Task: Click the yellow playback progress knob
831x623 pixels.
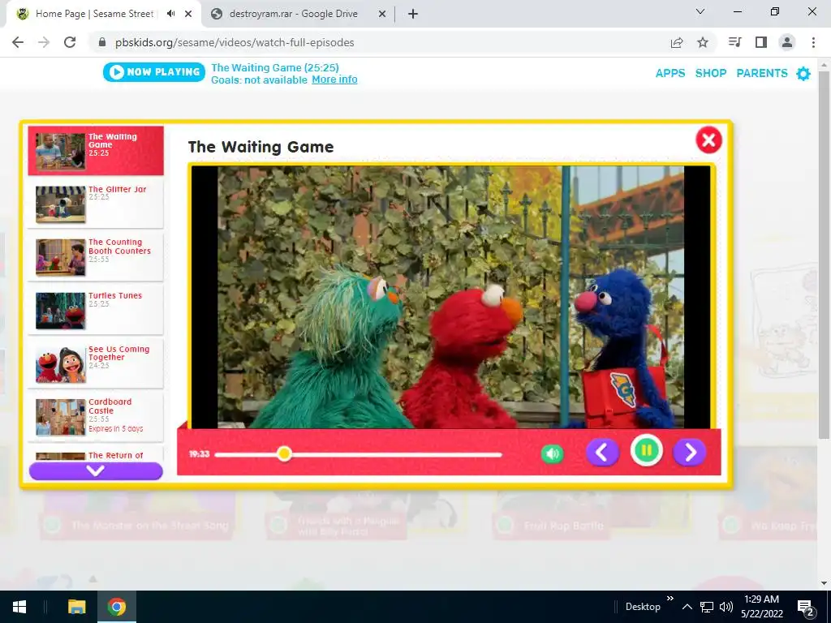Action: click(x=284, y=454)
